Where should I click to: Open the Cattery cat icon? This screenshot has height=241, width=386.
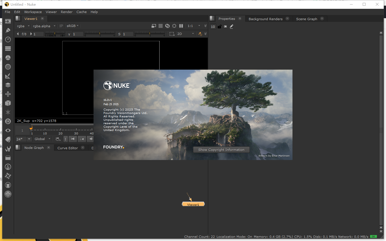coord(8,185)
